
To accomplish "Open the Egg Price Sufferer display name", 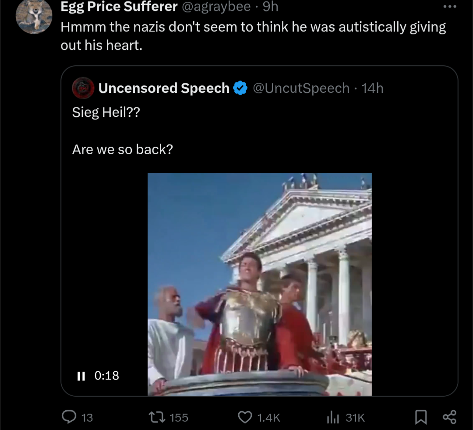I will coord(119,7).
